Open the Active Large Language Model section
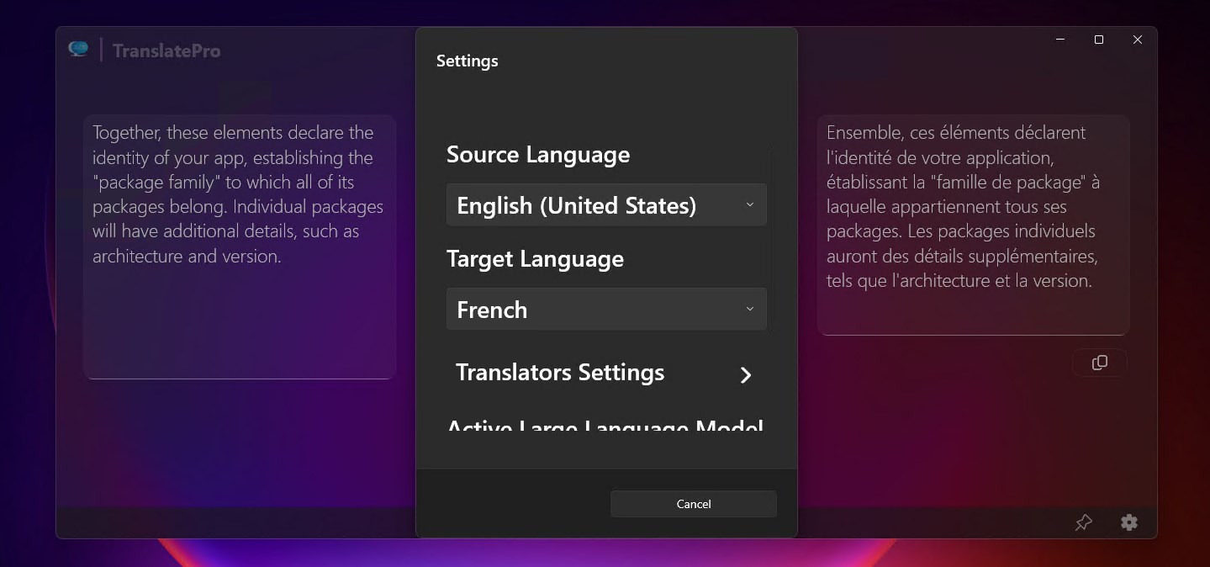 tap(605, 427)
